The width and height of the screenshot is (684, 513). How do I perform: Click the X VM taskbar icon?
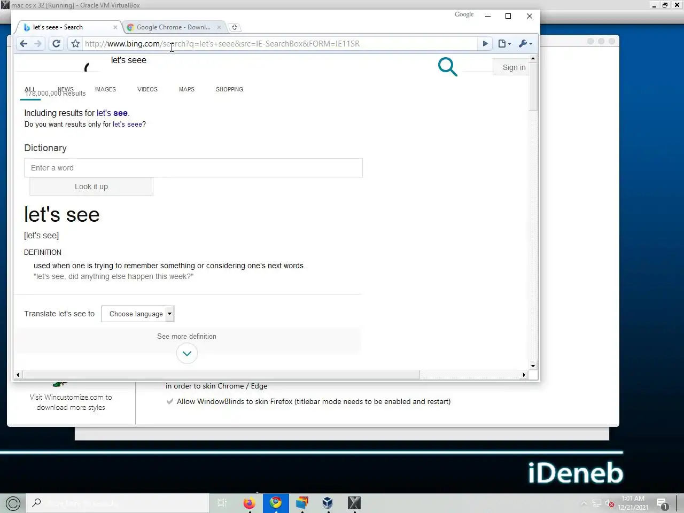(x=354, y=503)
